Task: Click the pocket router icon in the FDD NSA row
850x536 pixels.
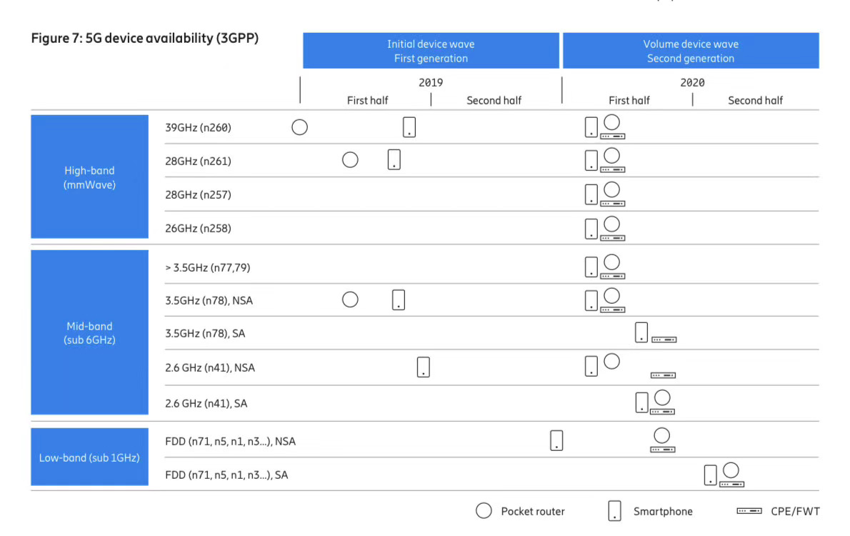Action: (x=662, y=435)
